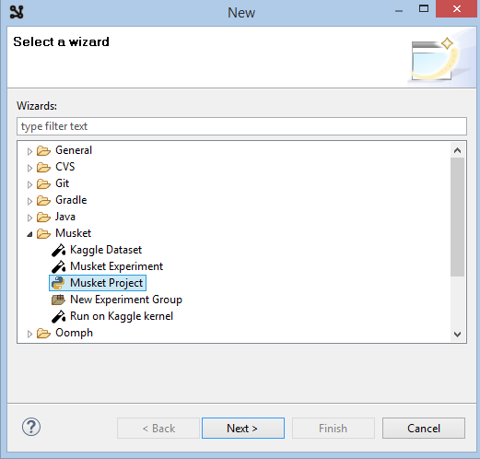The image size is (480, 459).
Task: Click the Musket Experiment flask icon
Action: click(58, 266)
